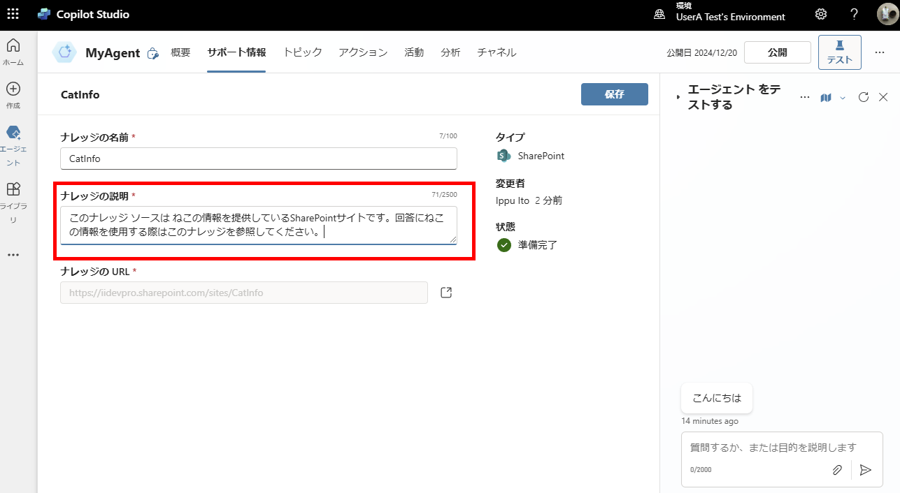
Task: Close the agent test panel
Action: pyautogui.click(x=883, y=97)
